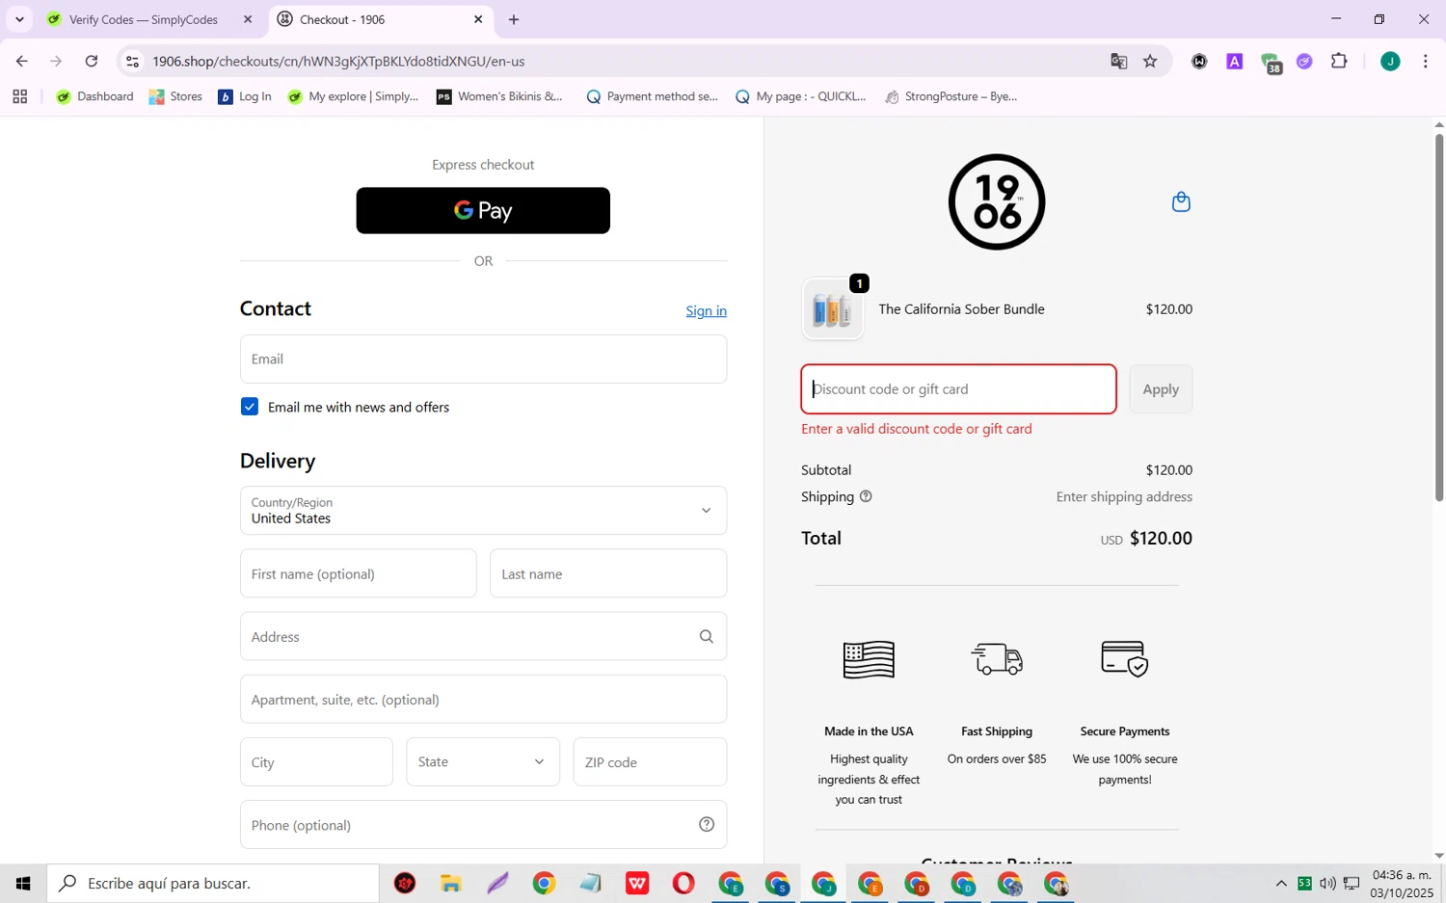The height and width of the screenshot is (903, 1446).
Task: Open the Dashboard bookmark
Action: point(94,96)
